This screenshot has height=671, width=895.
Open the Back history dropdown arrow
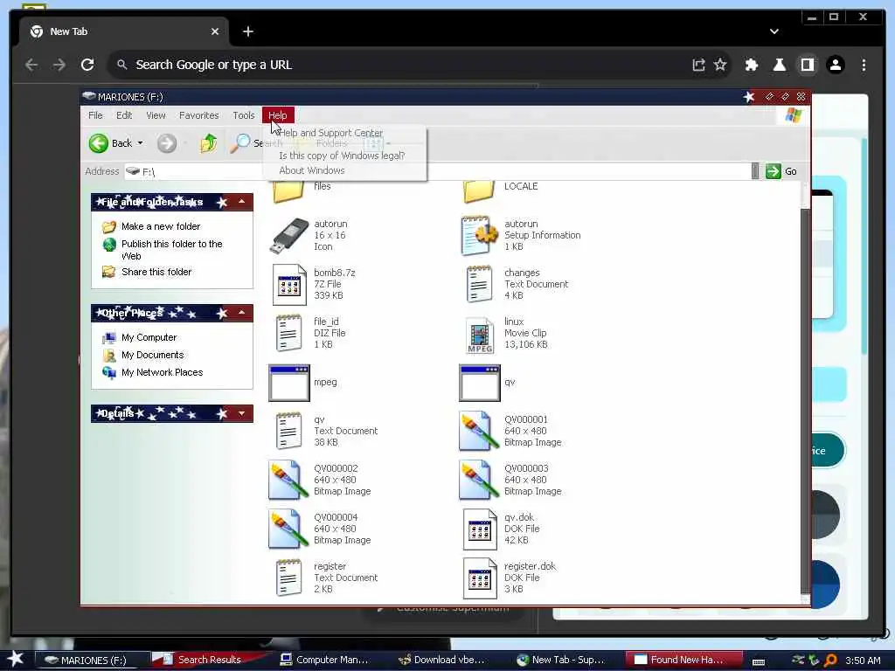[141, 143]
